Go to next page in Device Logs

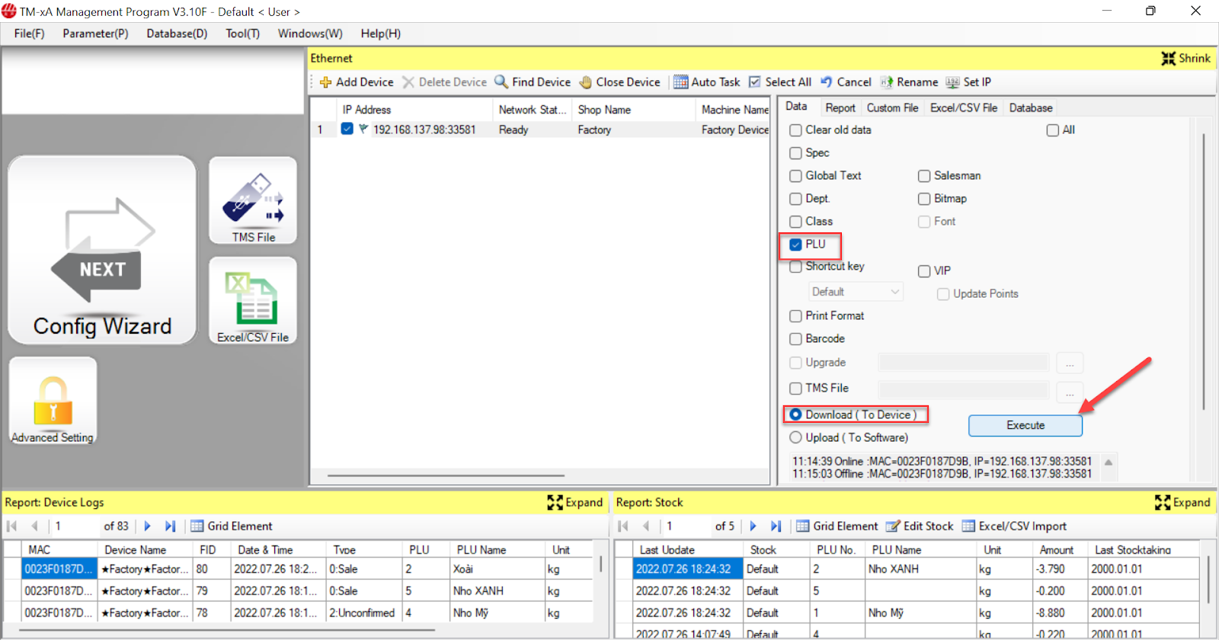pos(148,526)
